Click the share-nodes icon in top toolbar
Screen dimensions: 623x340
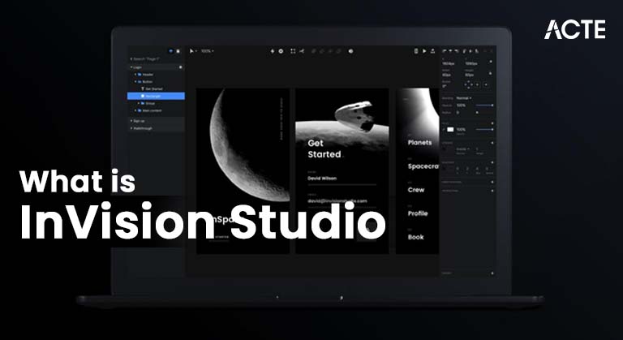(302, 51)
